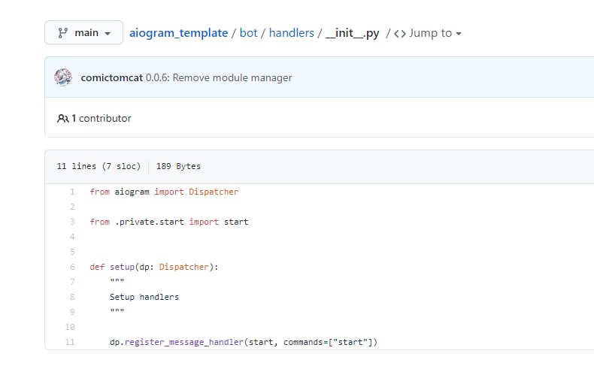Screen dimensions: 594x369
Task: Open the Remove module manager commit
Action: pyautogui.click(x=232, y=77)
